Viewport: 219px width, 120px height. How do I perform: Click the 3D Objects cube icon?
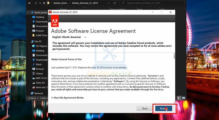[x=34, y=46]
